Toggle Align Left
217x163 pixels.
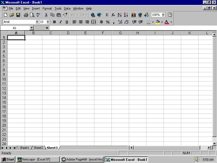click(74, 22)
